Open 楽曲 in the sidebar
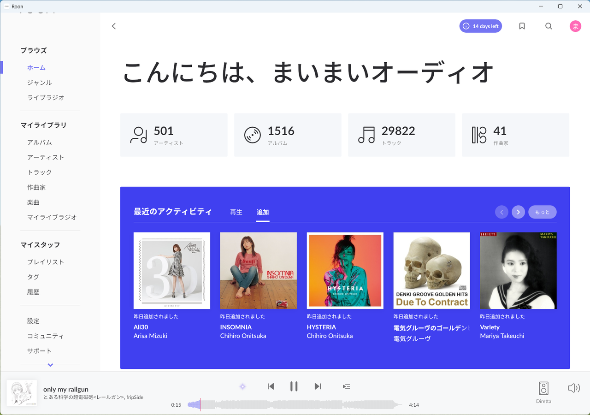 click(x=33, y=202)
